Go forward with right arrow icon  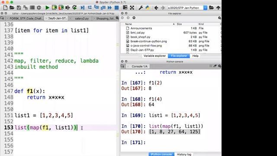pyautogui.click(x=163, y=8)
